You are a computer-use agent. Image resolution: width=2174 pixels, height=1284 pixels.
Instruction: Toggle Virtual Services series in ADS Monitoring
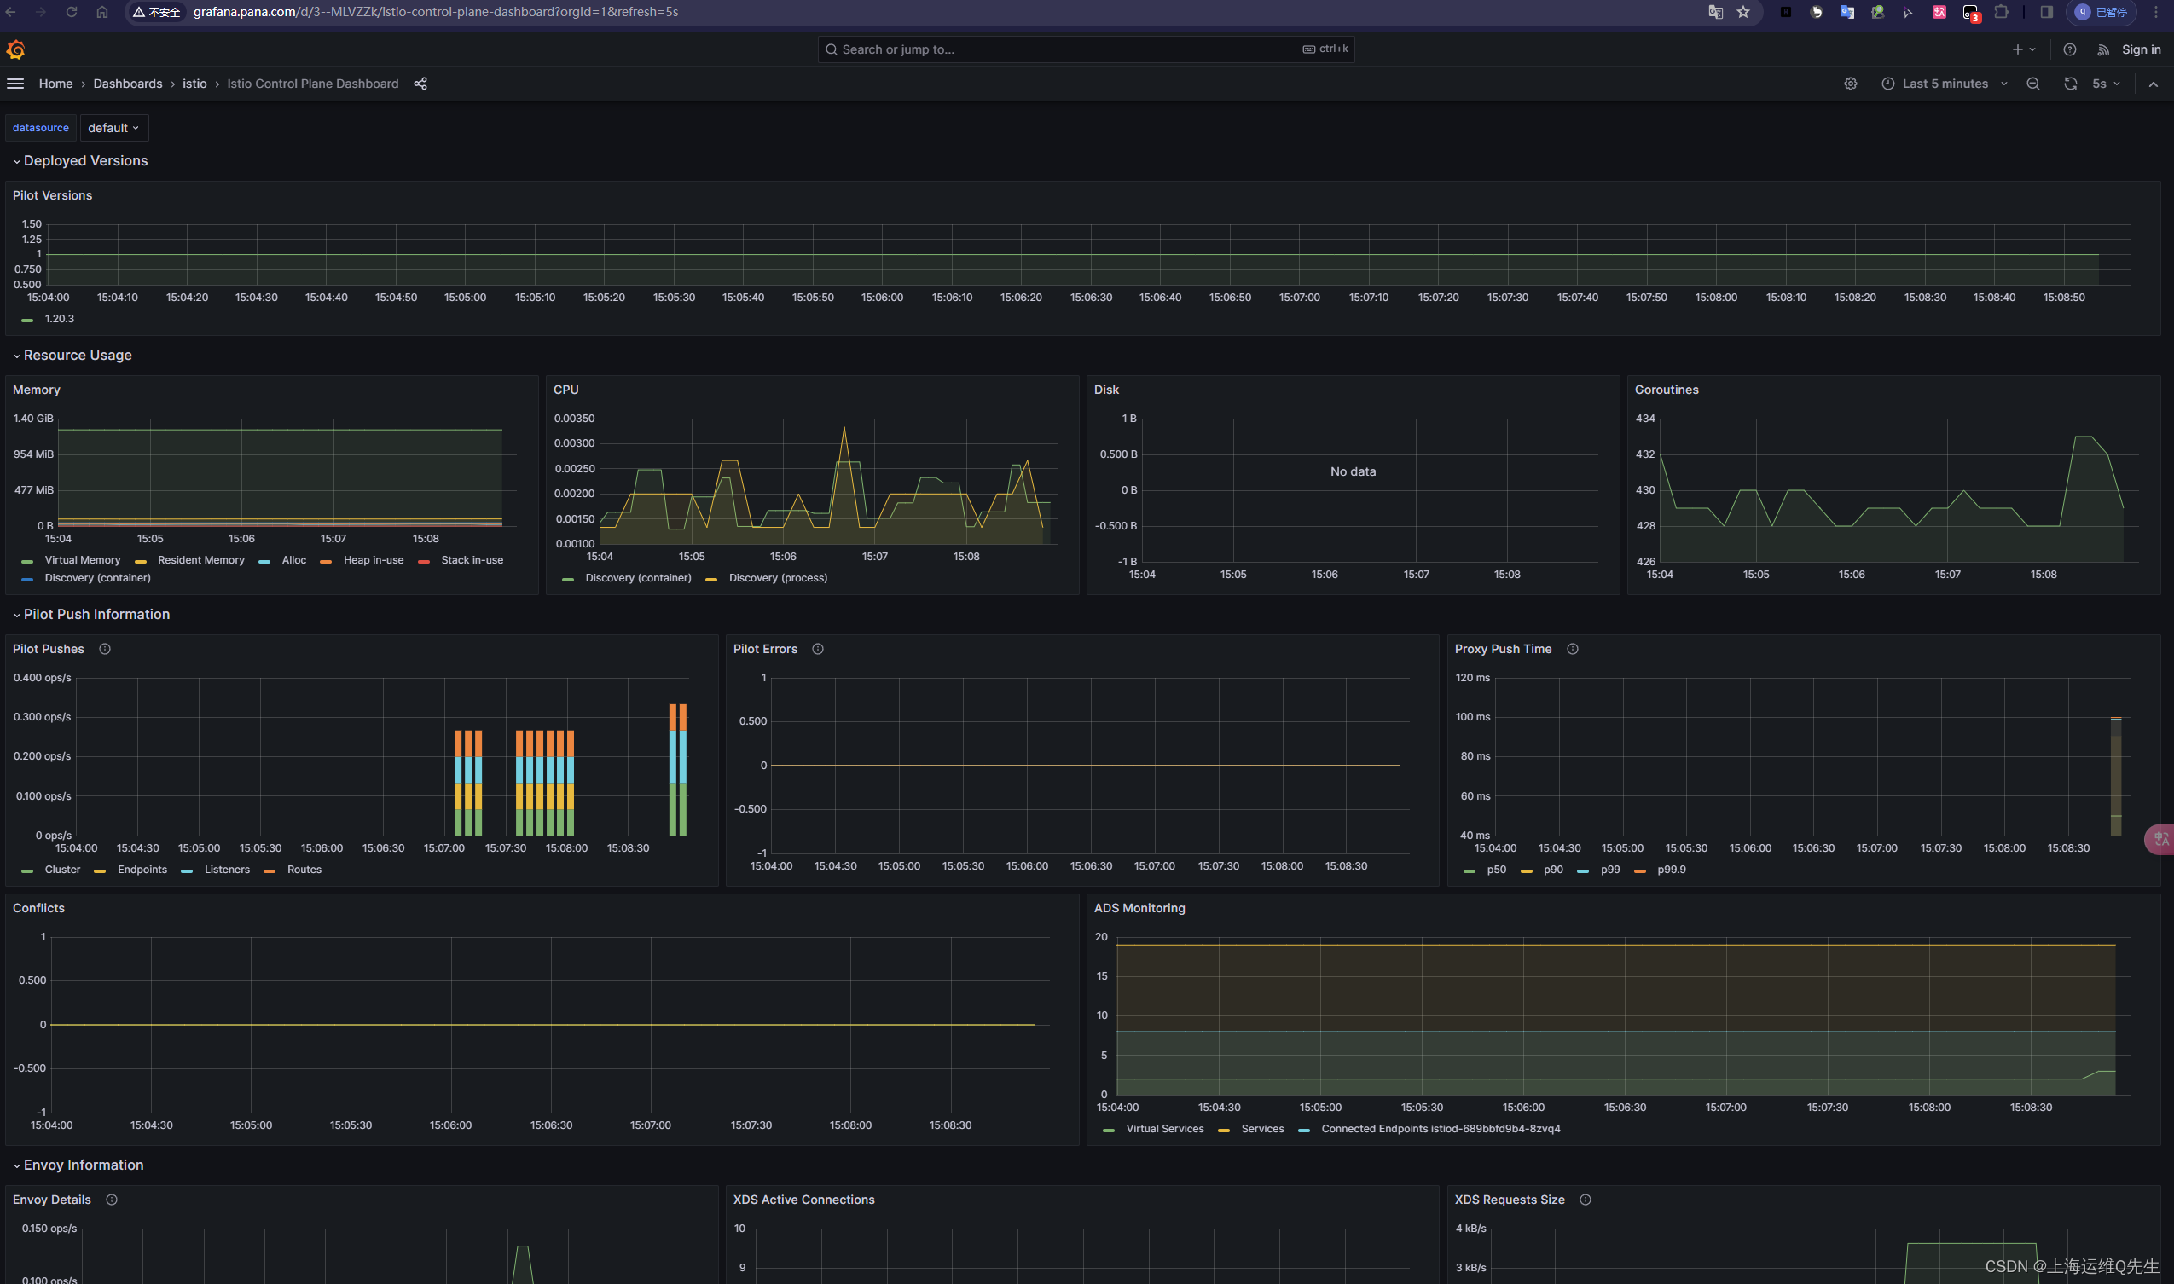(1164, 1128)
